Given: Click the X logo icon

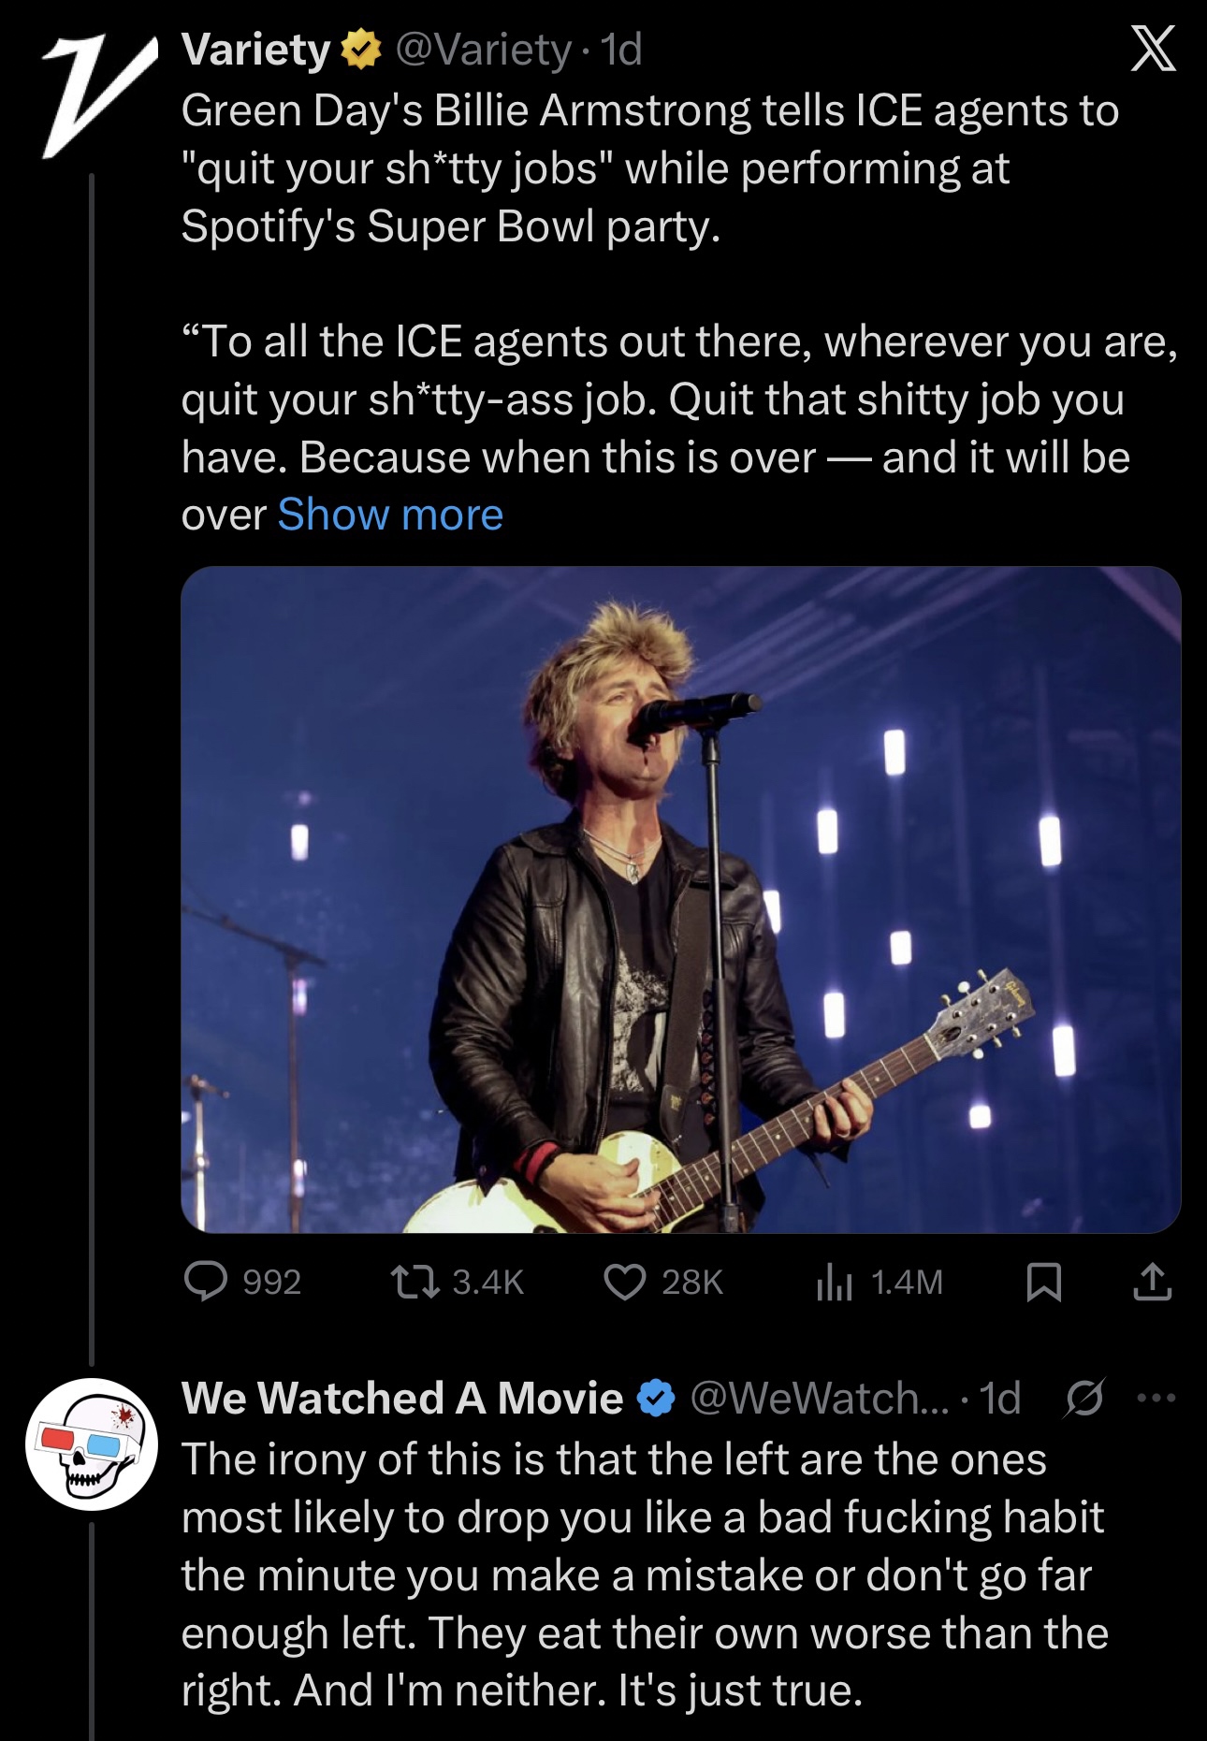Looking at the screenshot, I should tap(1153, 49).
